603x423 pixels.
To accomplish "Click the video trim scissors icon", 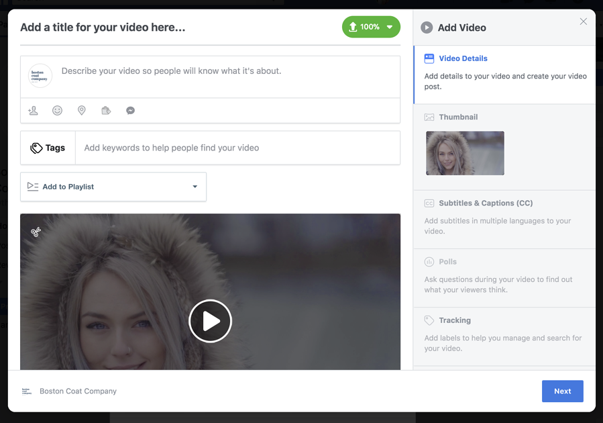I will pos(36,232).
